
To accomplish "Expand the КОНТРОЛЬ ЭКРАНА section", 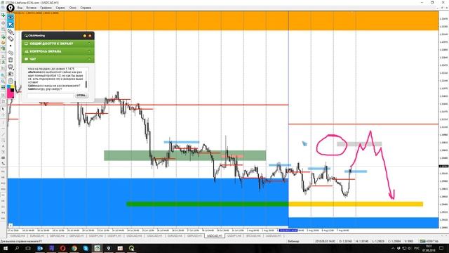I will (58, 51).
